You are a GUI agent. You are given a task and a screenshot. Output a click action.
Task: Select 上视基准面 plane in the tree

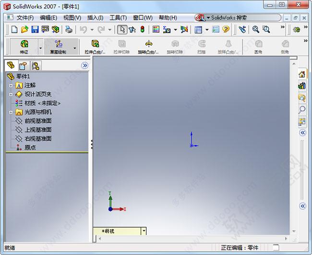click(38, 130)
